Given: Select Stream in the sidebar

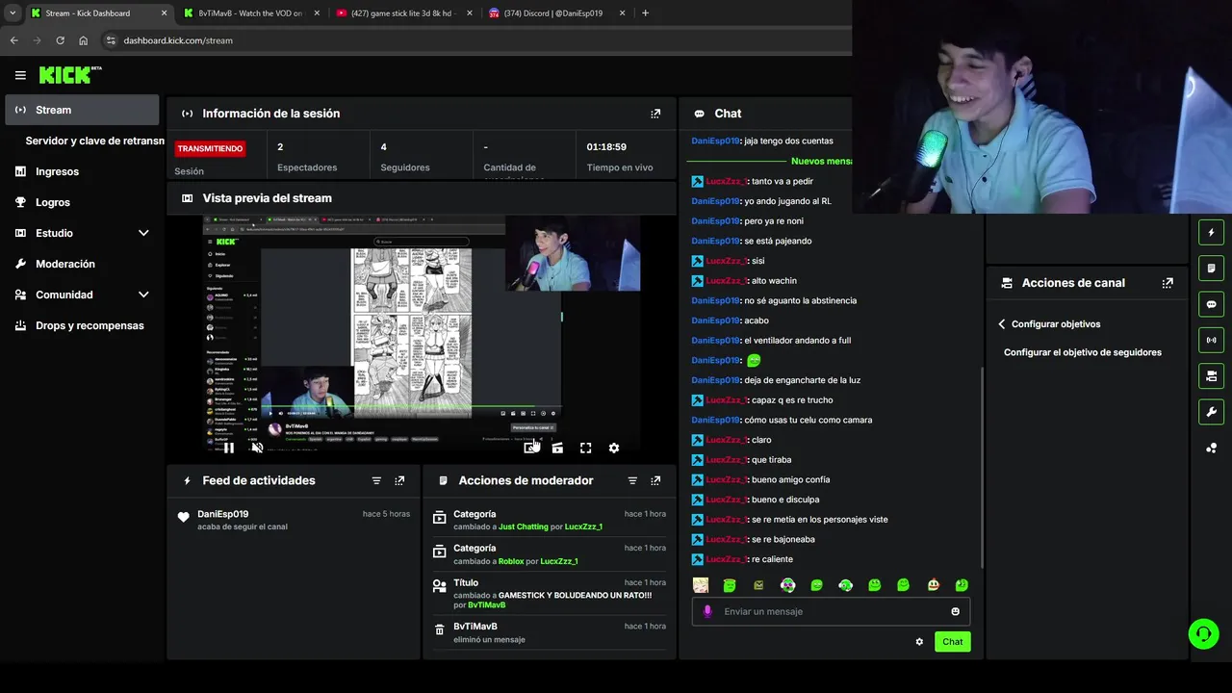Looking at the screenshot, I should tap(82, 110).
